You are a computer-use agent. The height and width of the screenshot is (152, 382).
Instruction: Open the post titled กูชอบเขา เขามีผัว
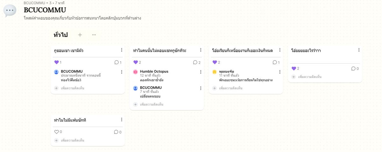coord(69,50)
